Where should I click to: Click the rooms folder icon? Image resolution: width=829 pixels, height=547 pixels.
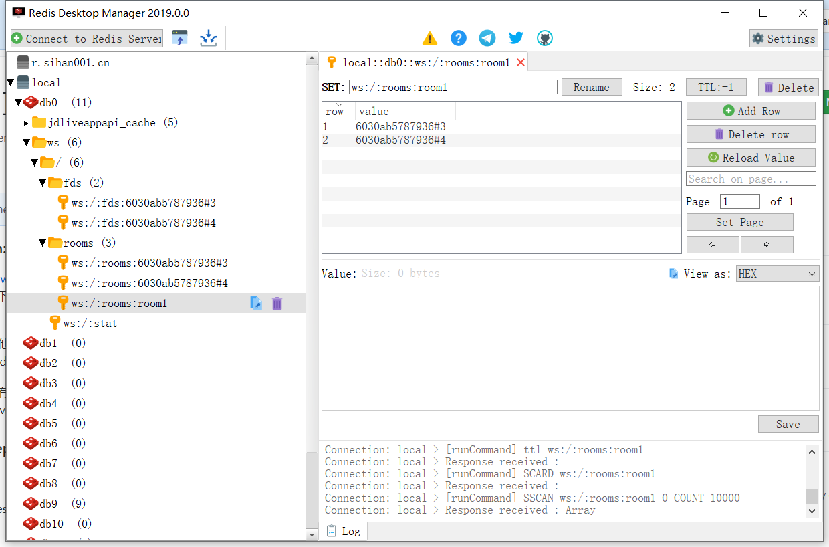pyautogui.click(x=55, y=243)
